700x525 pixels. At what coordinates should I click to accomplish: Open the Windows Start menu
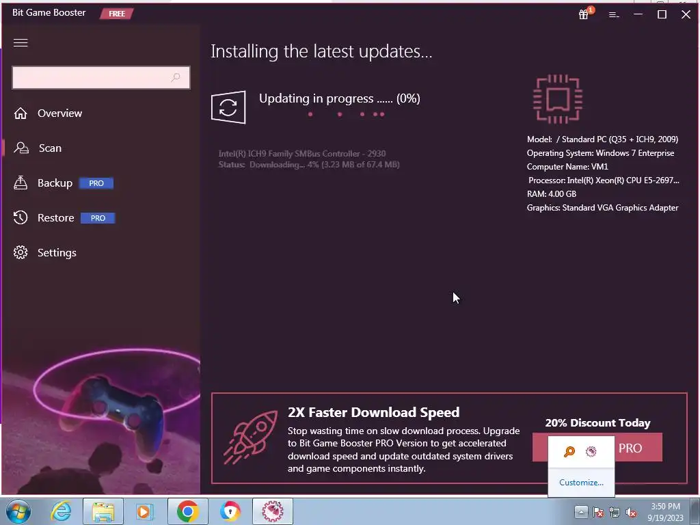tap(18, 511)
